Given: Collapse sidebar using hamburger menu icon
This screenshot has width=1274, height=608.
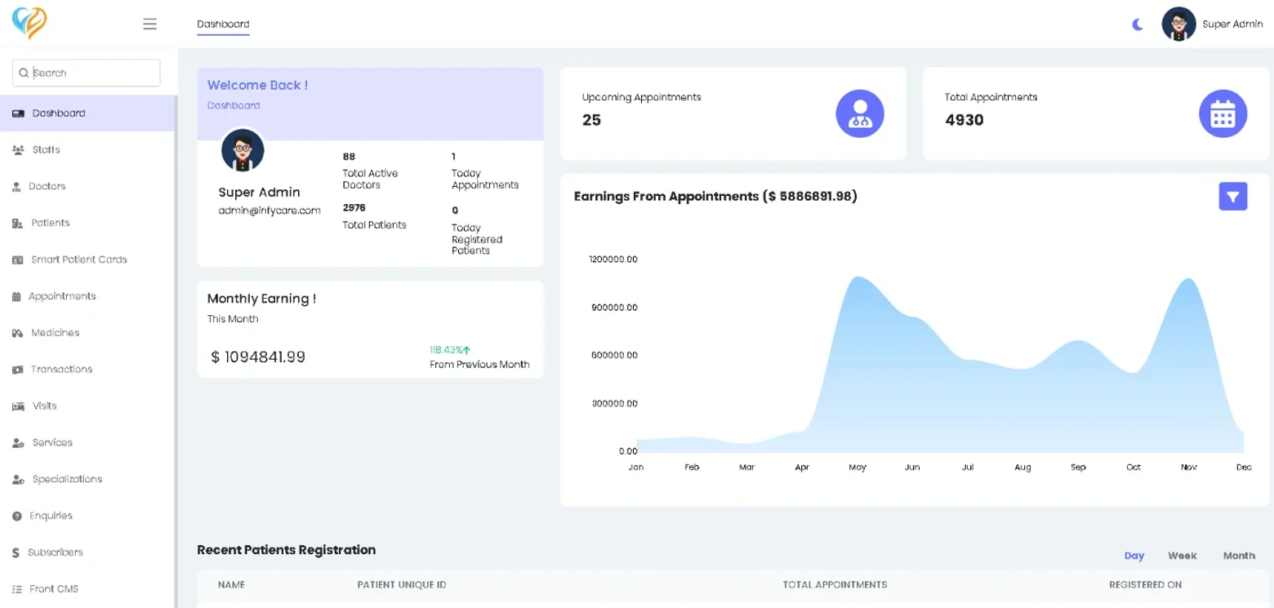Looking at the screenshot, I should point(149,24).
